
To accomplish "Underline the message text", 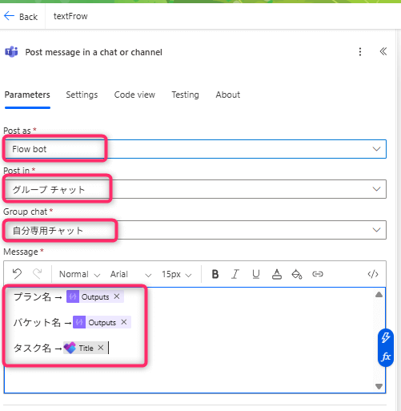I will coord(256,274).
